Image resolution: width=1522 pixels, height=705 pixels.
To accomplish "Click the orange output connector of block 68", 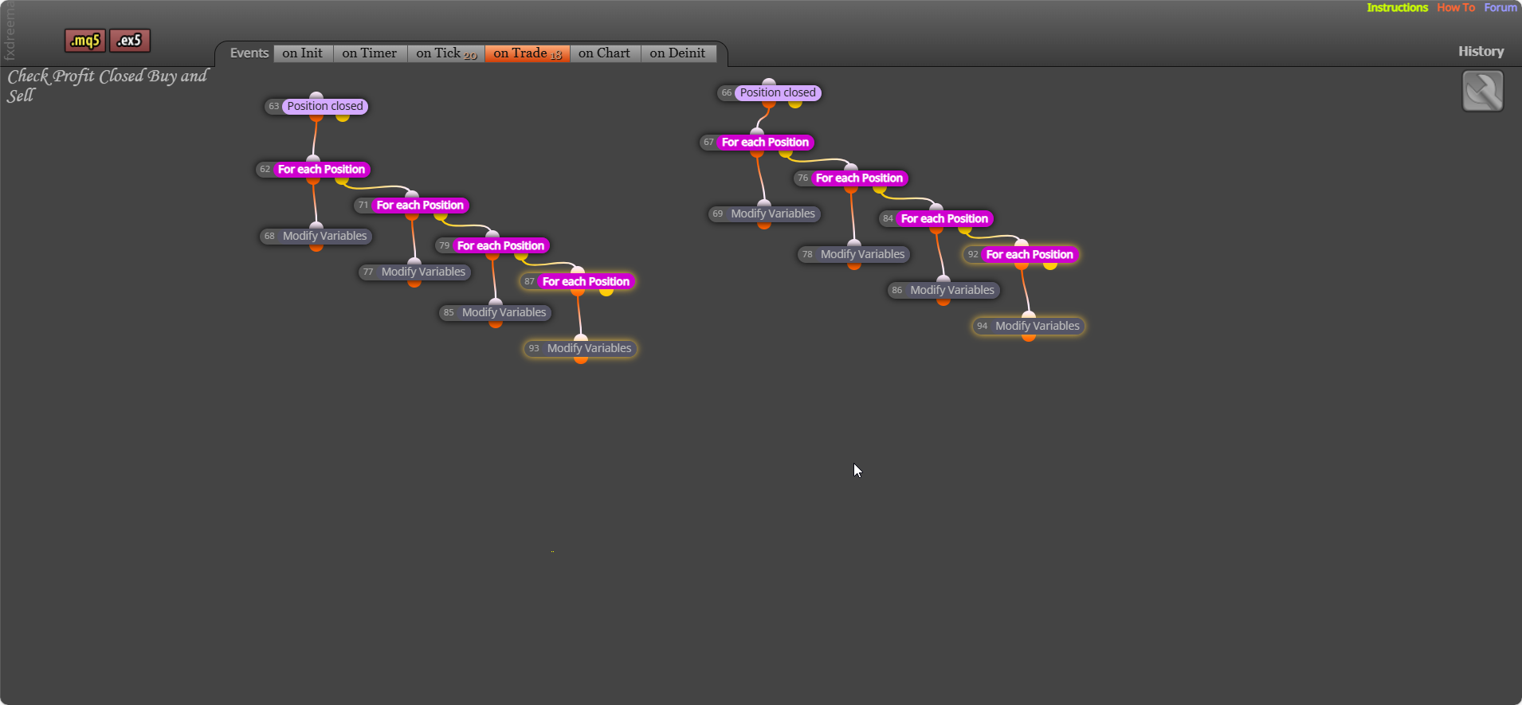I will click(316, 248).
